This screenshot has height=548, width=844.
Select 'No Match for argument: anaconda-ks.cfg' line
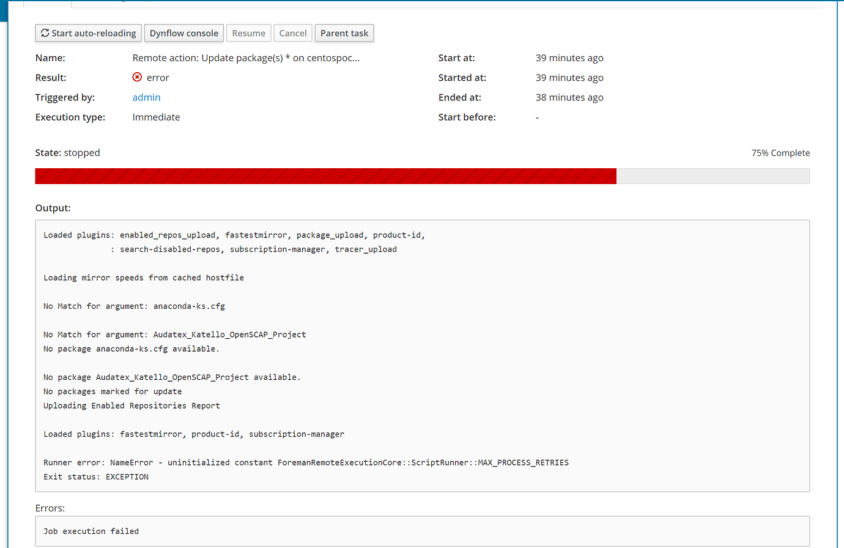134,306
